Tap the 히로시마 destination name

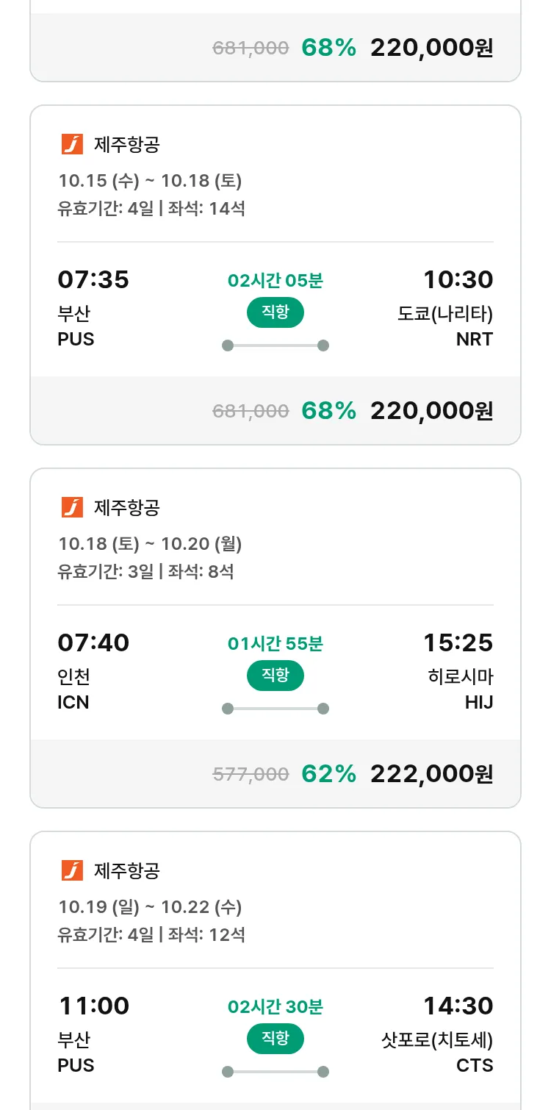(x=461, y=676)
